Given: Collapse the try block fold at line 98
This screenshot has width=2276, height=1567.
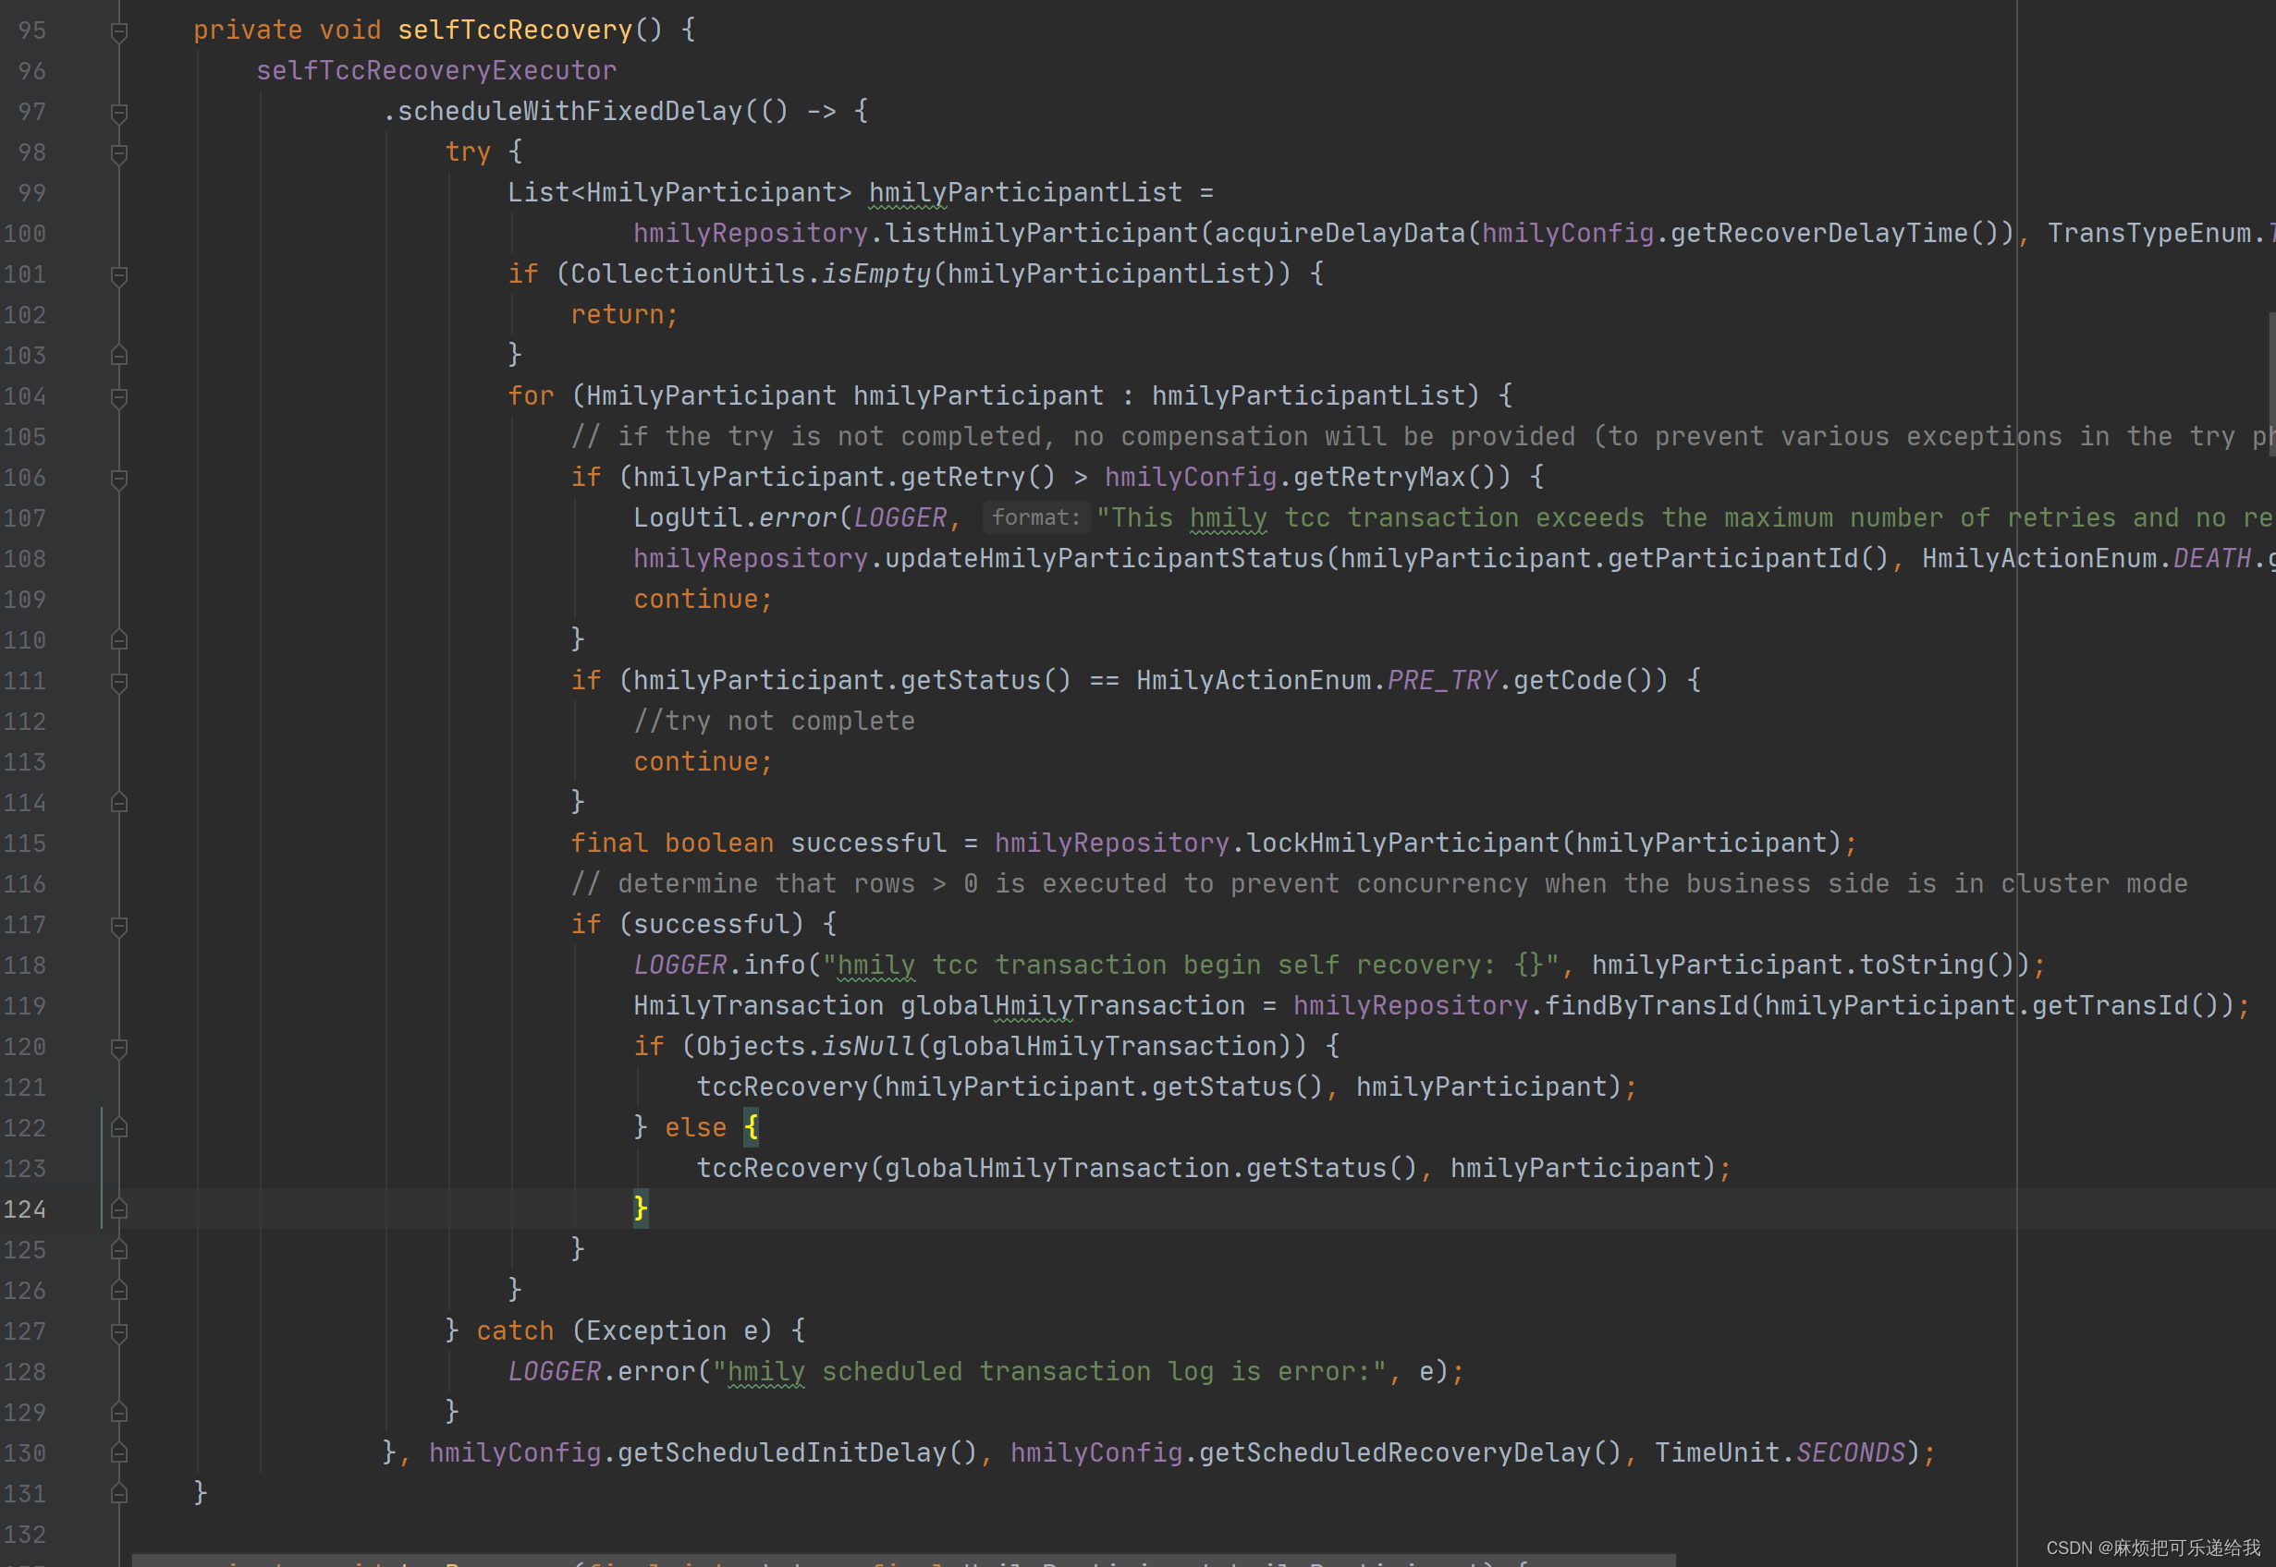Looking at the screenshot, I should point(119,153).
